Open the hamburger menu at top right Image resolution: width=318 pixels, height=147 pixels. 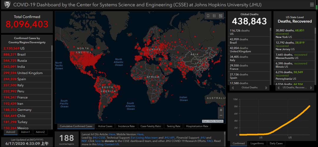[x=312, y=4]
